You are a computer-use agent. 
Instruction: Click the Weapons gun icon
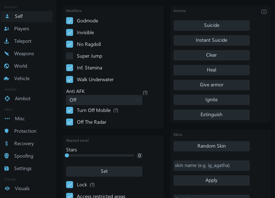tap(7, 54)
